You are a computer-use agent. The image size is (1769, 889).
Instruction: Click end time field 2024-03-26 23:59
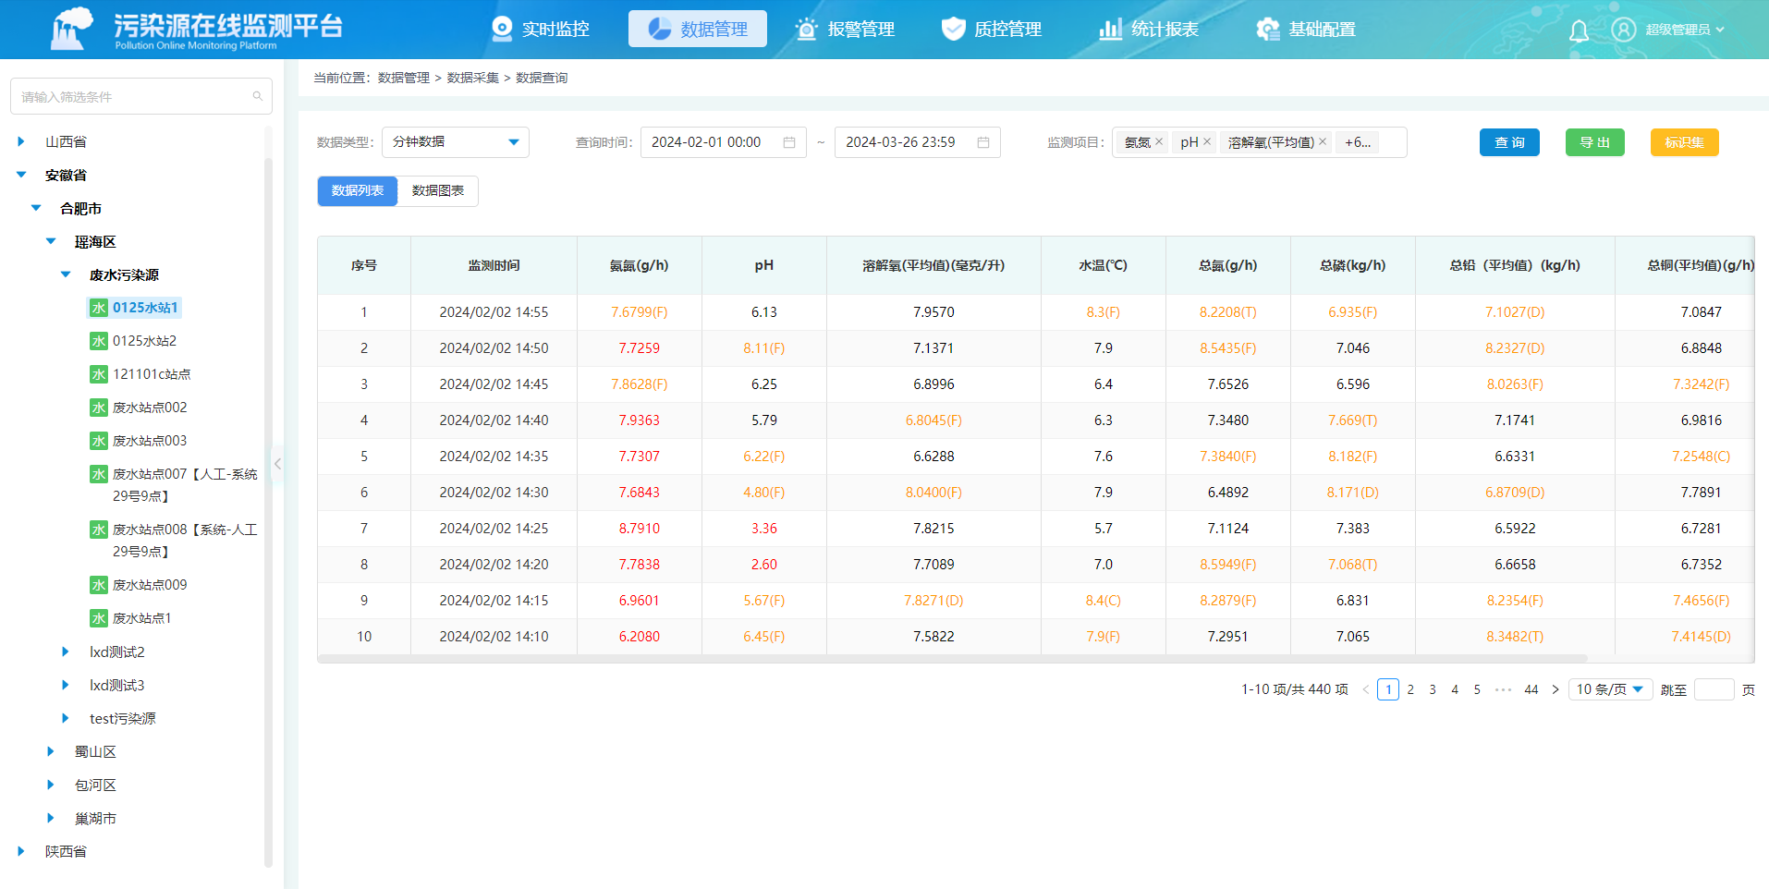918,142
